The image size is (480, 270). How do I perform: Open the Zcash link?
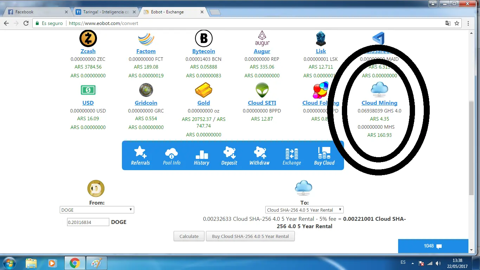(x=88, y=51)
